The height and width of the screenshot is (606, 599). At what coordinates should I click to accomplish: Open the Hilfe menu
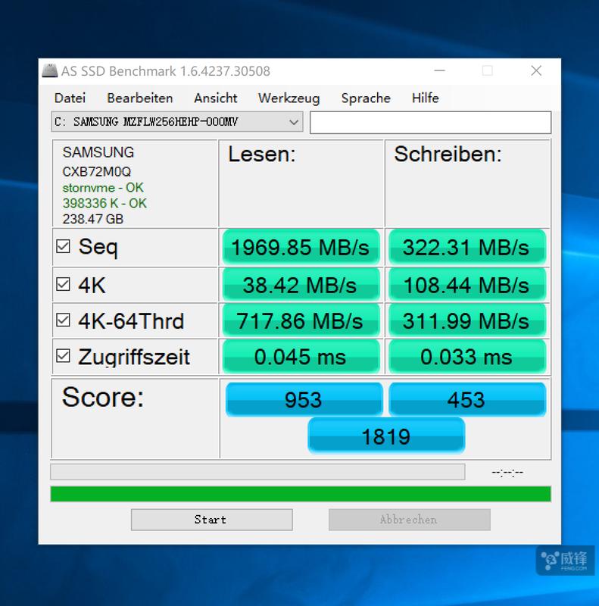coord(425,98)
